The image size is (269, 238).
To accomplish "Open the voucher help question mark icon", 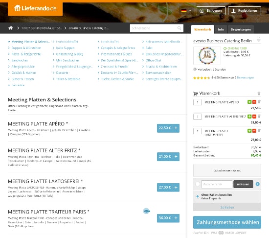I will pos(257,184).
